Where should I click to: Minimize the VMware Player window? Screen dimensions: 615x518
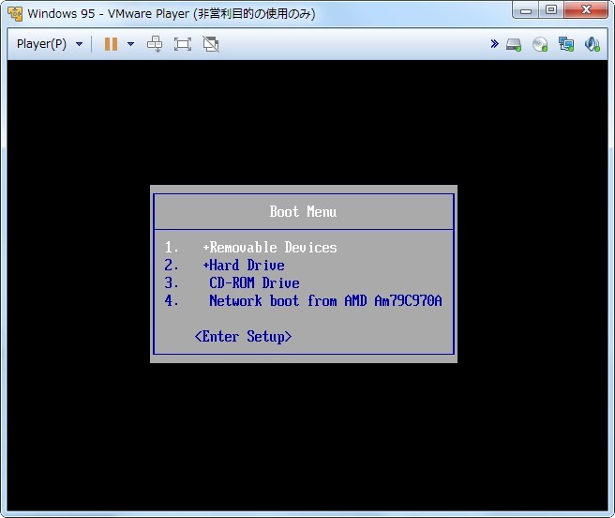526,10
